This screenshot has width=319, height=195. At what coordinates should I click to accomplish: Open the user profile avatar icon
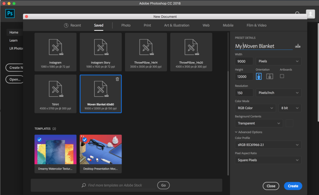tap(310, 14)
